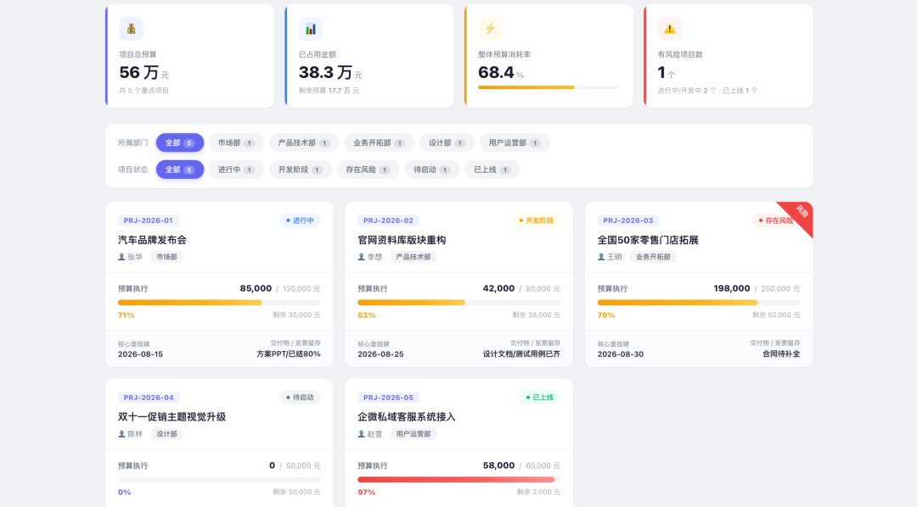Click the 剩余 2,000 元 text
The image size is (917, 507).
click(x=538, y=492)
